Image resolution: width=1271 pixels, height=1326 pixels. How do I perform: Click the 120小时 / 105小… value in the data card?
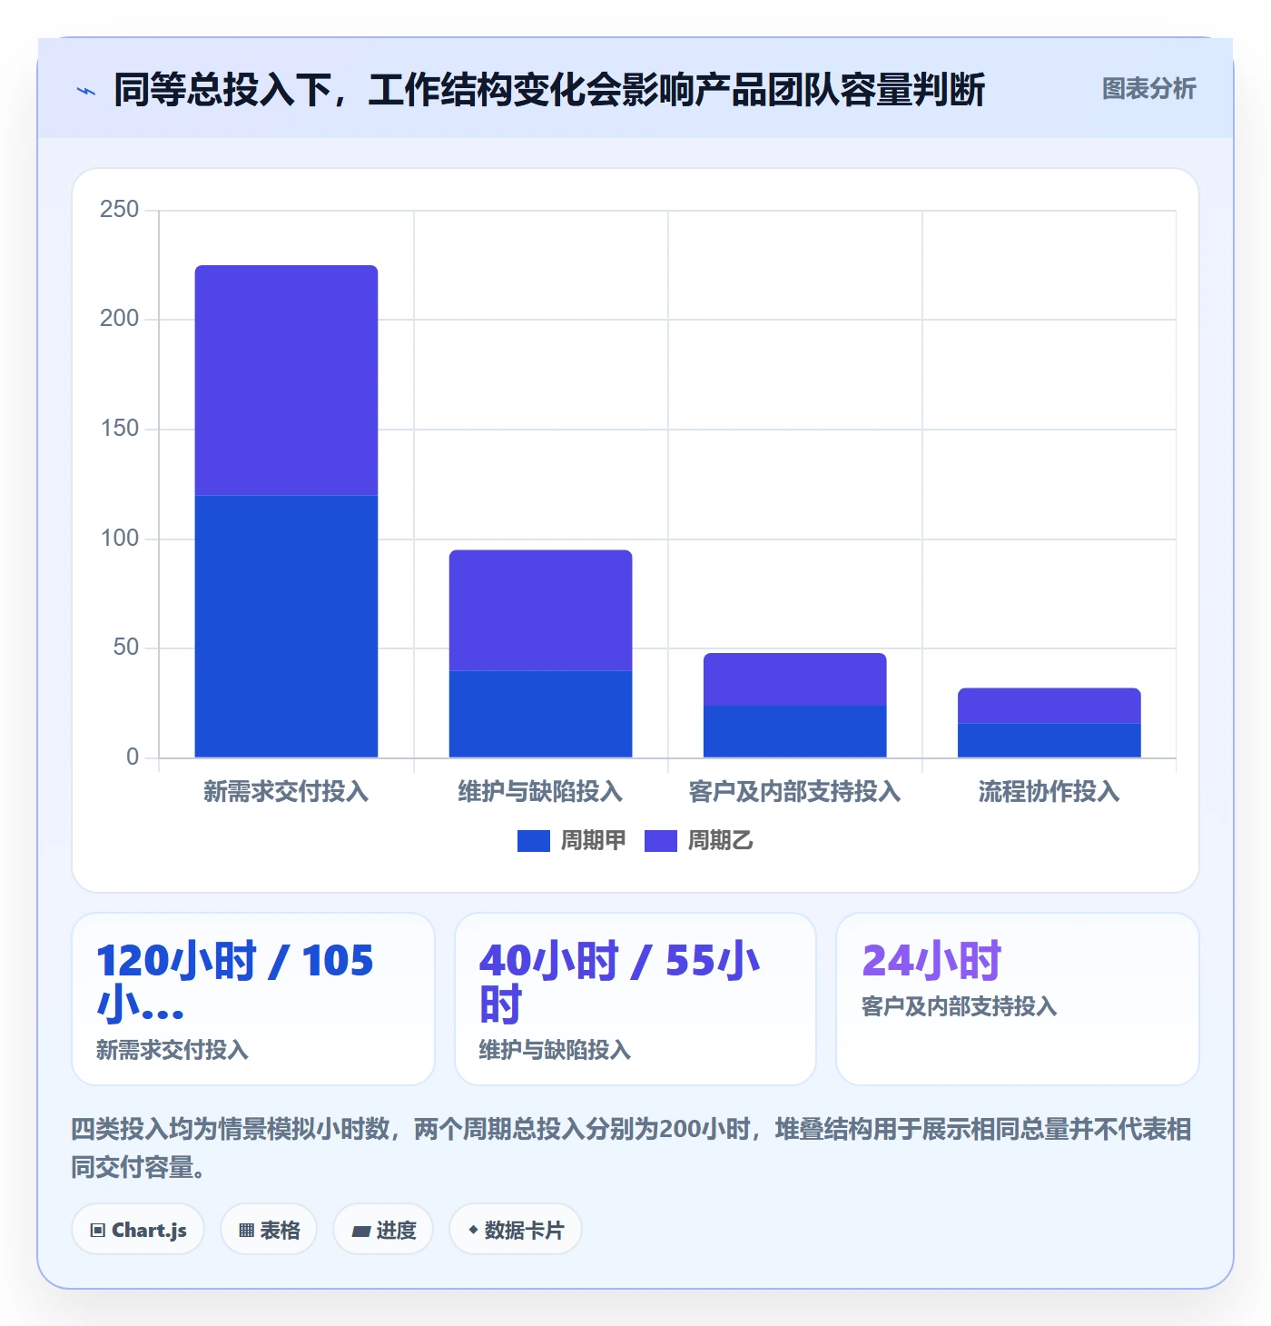pos(235,983)
